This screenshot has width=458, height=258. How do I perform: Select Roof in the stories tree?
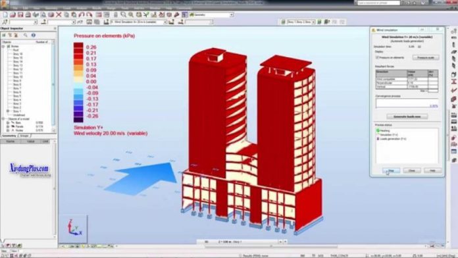coord(16,50)
